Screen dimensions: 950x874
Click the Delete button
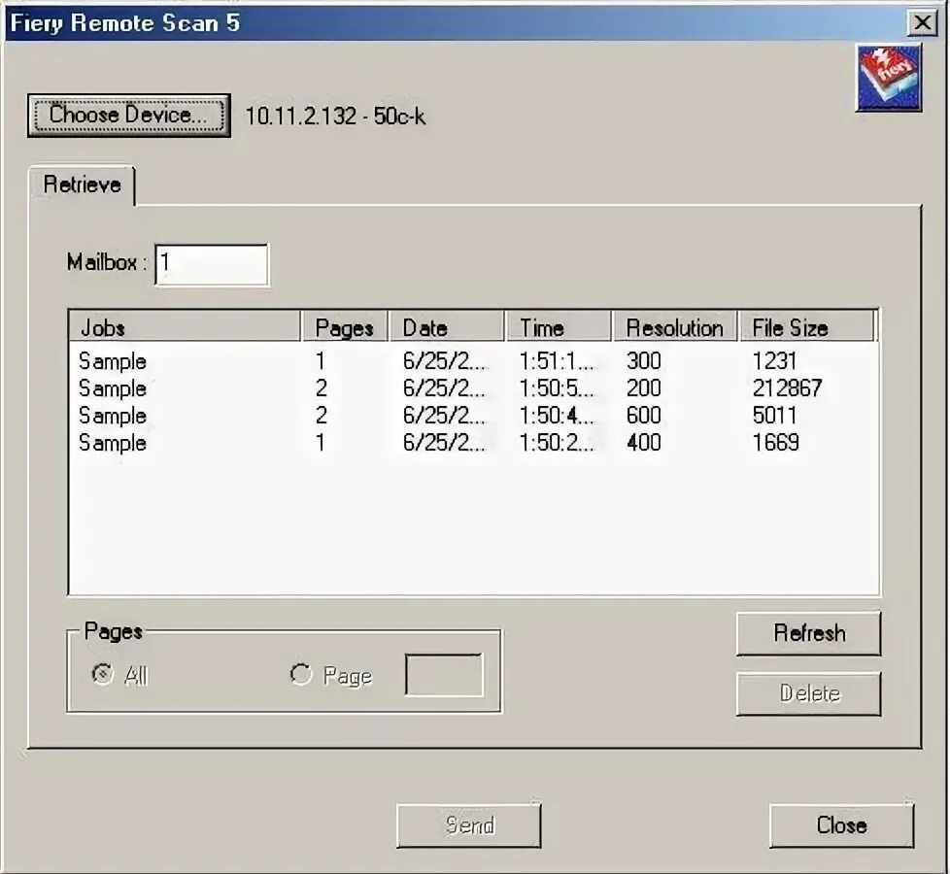point(809,693)
